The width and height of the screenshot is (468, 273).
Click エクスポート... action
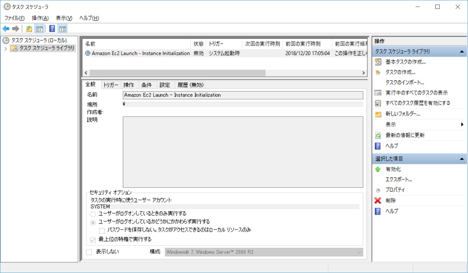[x=399, y=179]
